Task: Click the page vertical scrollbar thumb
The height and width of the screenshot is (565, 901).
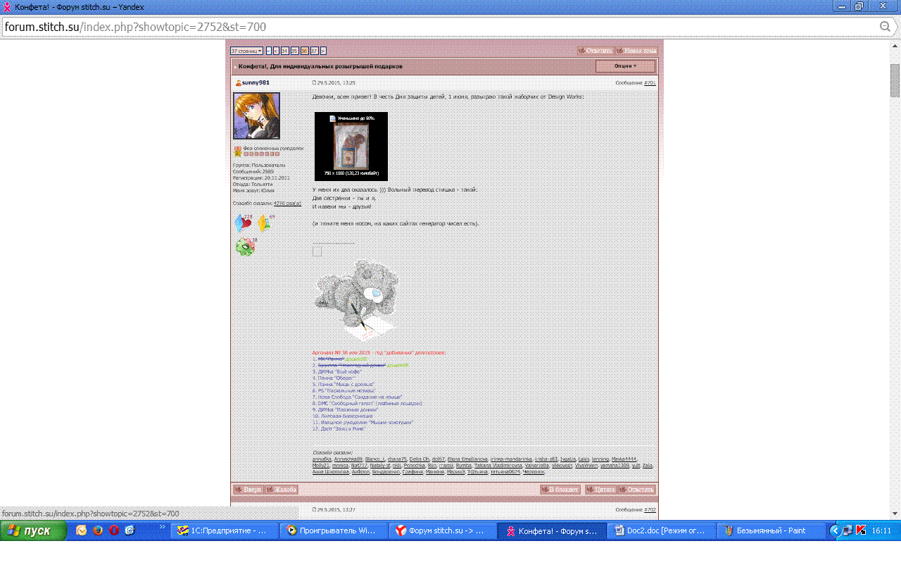Action: tap(895, 81)
